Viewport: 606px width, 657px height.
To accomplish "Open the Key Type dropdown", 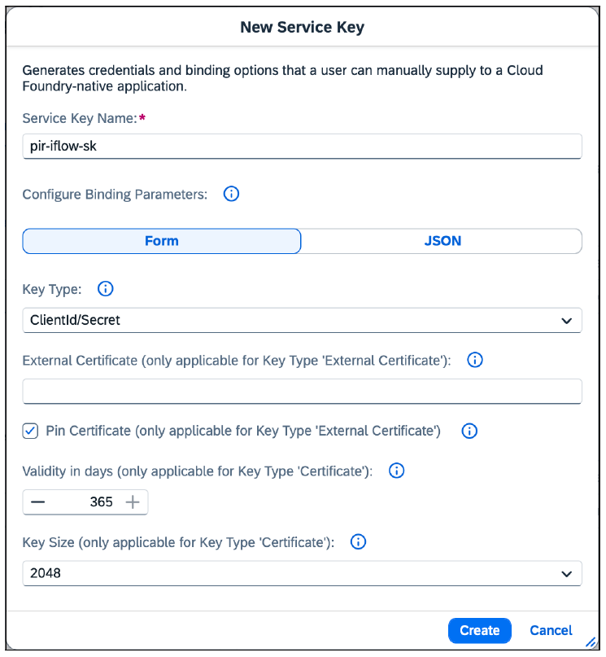I will pos(302,321).
